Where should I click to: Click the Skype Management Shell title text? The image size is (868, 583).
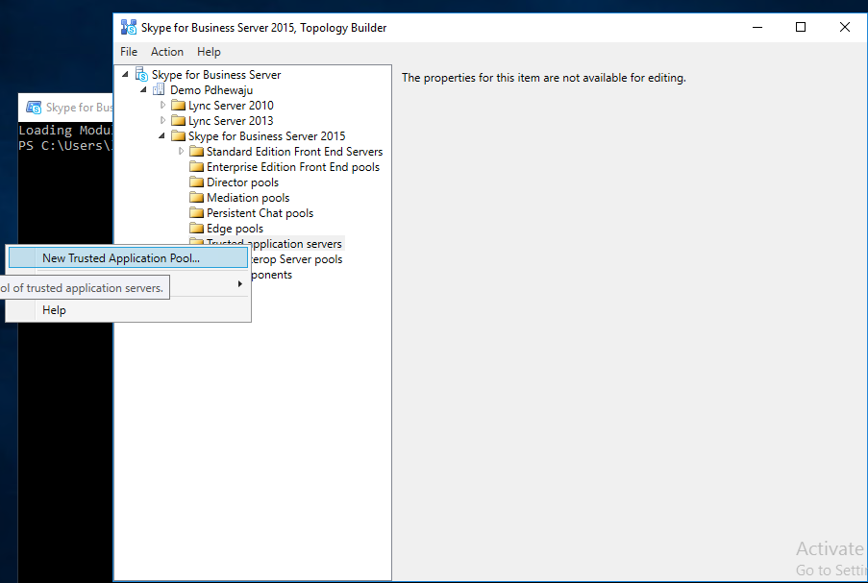79,108
